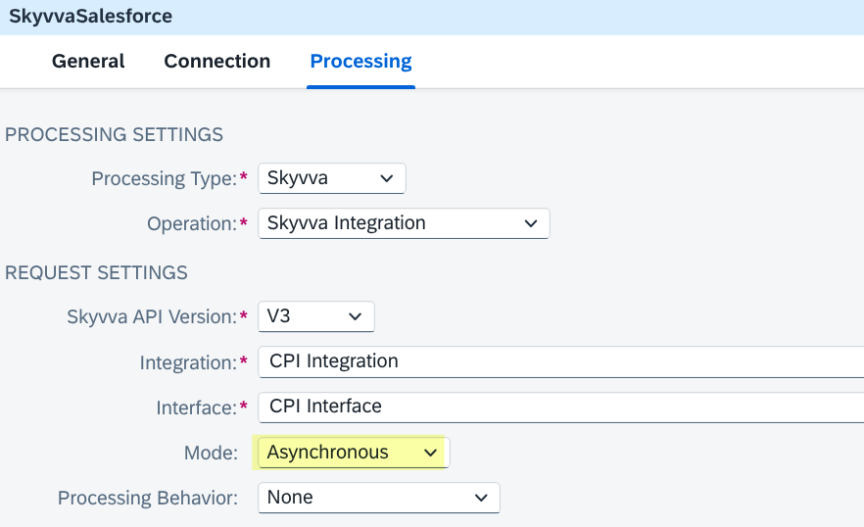Click the SkyvvaSalesforce title text
The height and width of the screenshot is (527, 864).
[x=90, y=16]
